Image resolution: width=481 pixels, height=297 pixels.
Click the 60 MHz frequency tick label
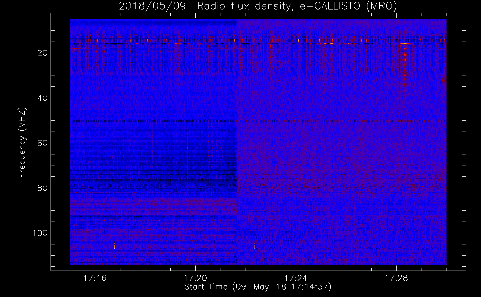point(43,143)
